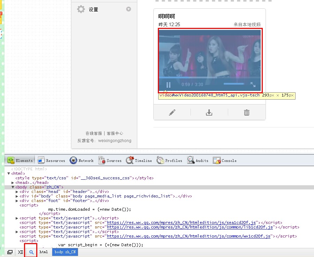
Task: Activate the magnifier inspect element icon
Action: [31, 252]
